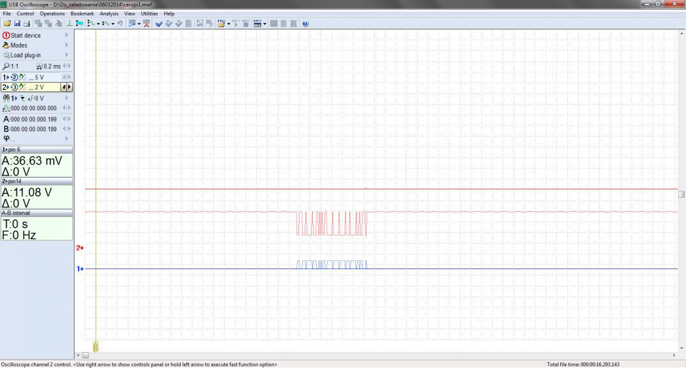Viewport: 686px width, 368px height.
Task: Open the Operations menu
Action: 52,13
